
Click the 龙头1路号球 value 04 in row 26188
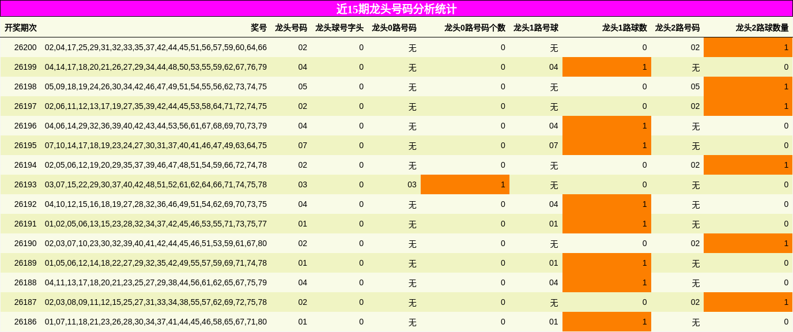click(x=553, y=282)
